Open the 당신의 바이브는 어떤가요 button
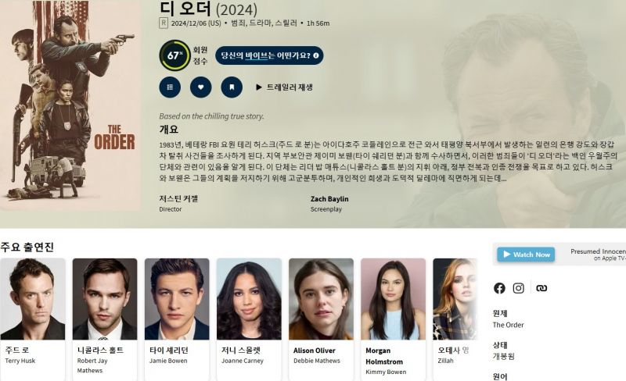626x381 pixels. [269, 55]
